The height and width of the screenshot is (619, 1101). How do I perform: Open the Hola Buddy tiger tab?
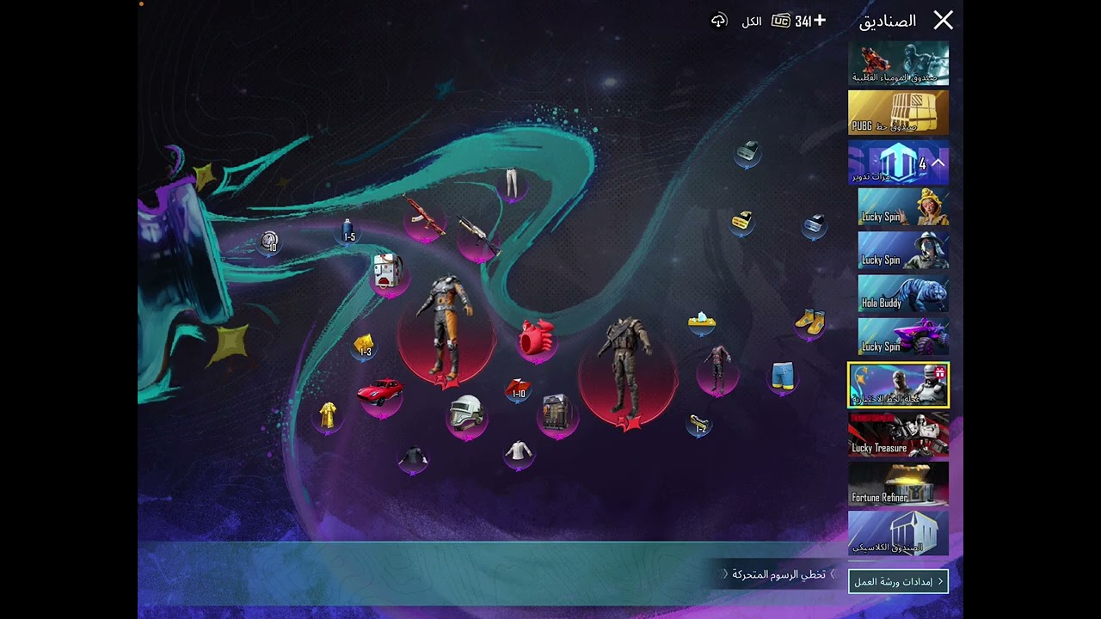(x=904, y=294)
